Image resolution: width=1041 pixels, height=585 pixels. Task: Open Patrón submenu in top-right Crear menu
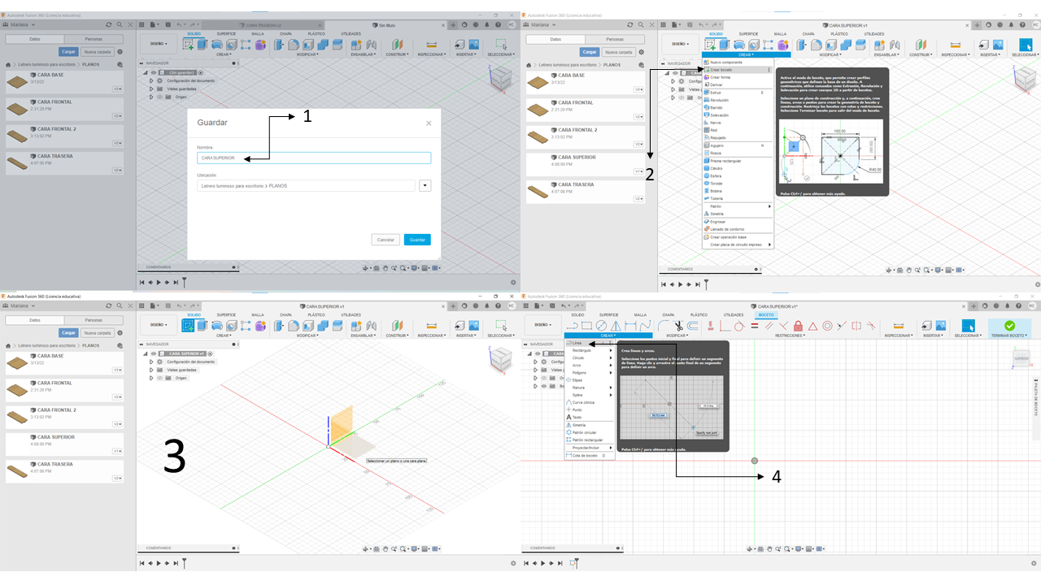[737, 206]
